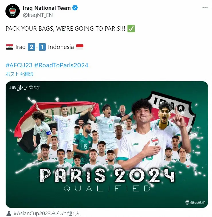Viewport: 212px width, 217px height.
Task: Click the JIB sponsor logo in the image
Action: coord(24,88)
